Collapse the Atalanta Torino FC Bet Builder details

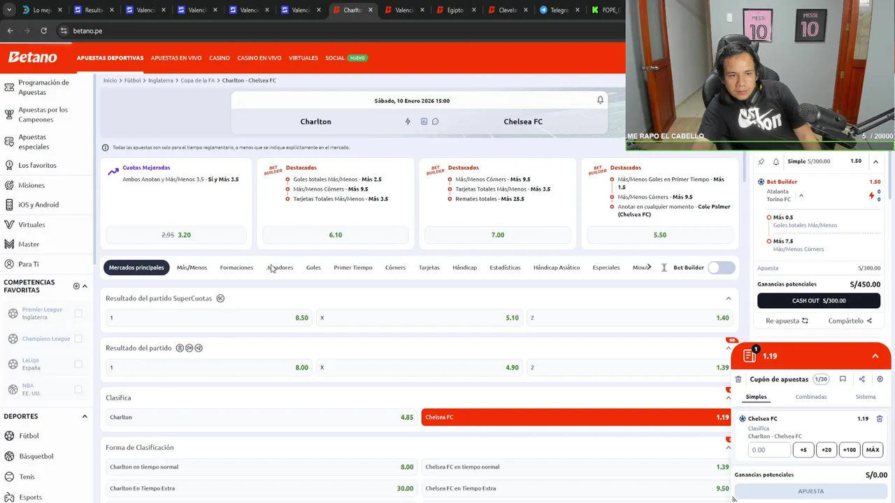(801, 196)
